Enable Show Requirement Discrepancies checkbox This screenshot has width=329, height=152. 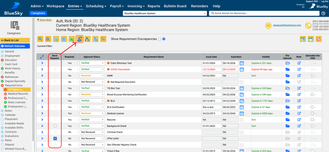point(160,39)
